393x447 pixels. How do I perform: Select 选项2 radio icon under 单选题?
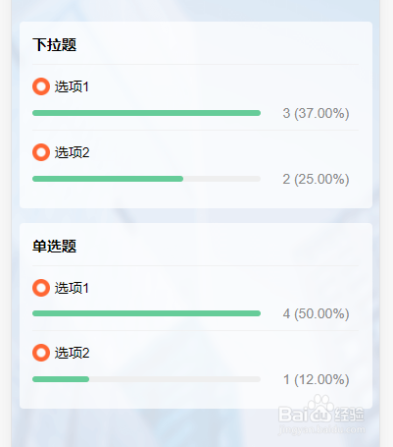(41, 353)
